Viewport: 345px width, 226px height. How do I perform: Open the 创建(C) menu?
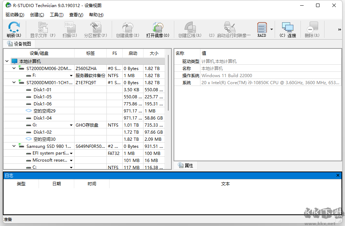pos(37,15)
